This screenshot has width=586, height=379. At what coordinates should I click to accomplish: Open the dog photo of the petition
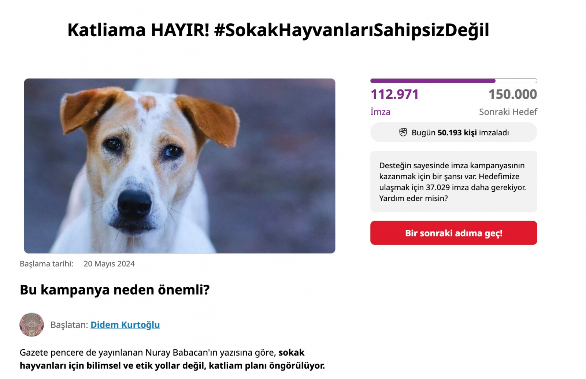tap(179, 166)
